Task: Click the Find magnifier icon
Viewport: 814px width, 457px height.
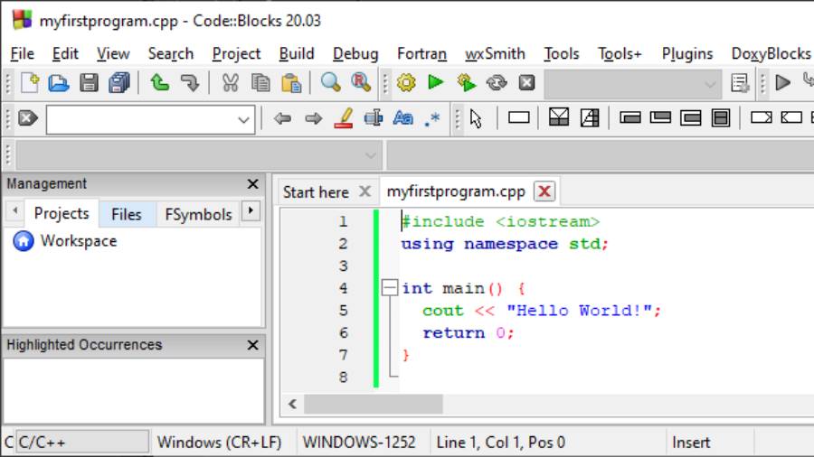Action: pos(331,84)
